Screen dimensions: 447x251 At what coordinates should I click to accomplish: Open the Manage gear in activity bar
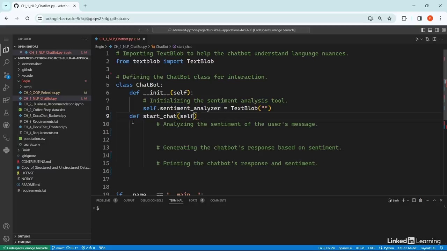point(6,239)
